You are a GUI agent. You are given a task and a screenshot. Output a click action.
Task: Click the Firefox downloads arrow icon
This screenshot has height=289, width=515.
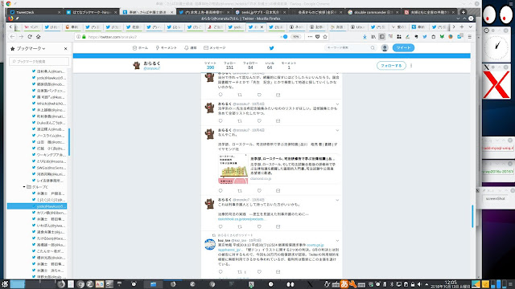(x=365, y=37)
